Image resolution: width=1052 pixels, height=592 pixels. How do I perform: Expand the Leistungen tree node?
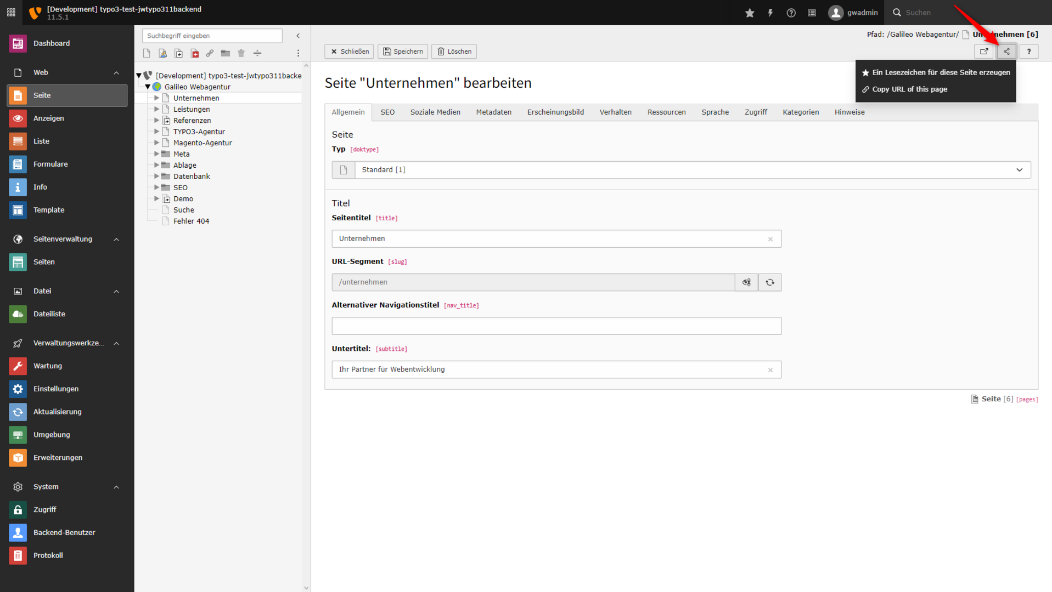156,109
